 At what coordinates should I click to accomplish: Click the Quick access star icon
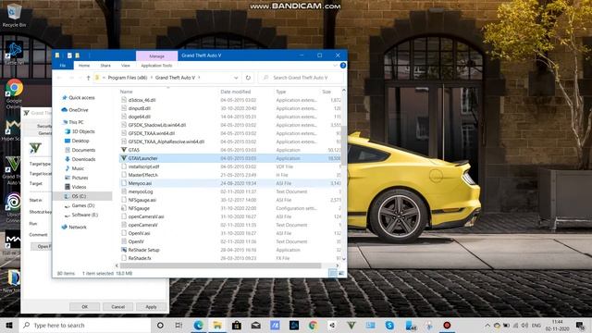pos(64,97)
